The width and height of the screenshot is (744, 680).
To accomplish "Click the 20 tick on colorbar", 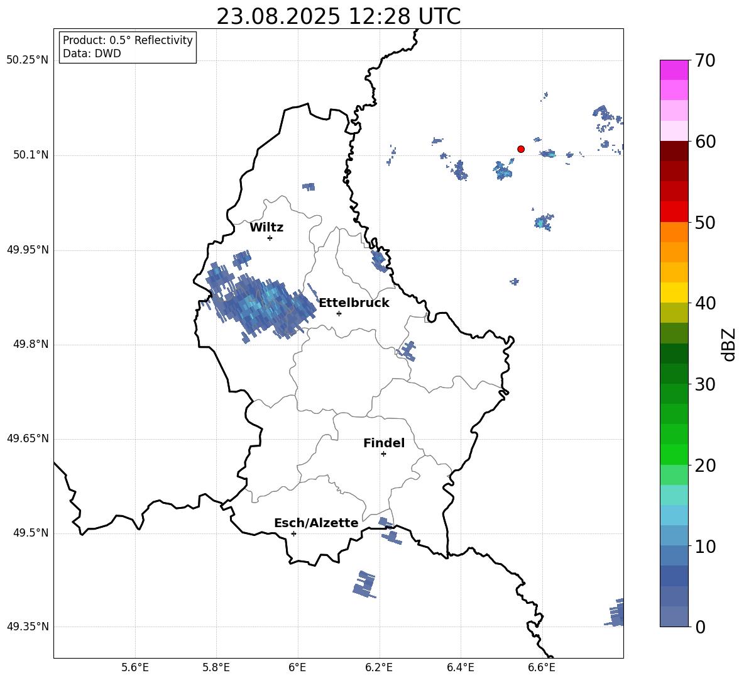I will click(x=705, y=465).
